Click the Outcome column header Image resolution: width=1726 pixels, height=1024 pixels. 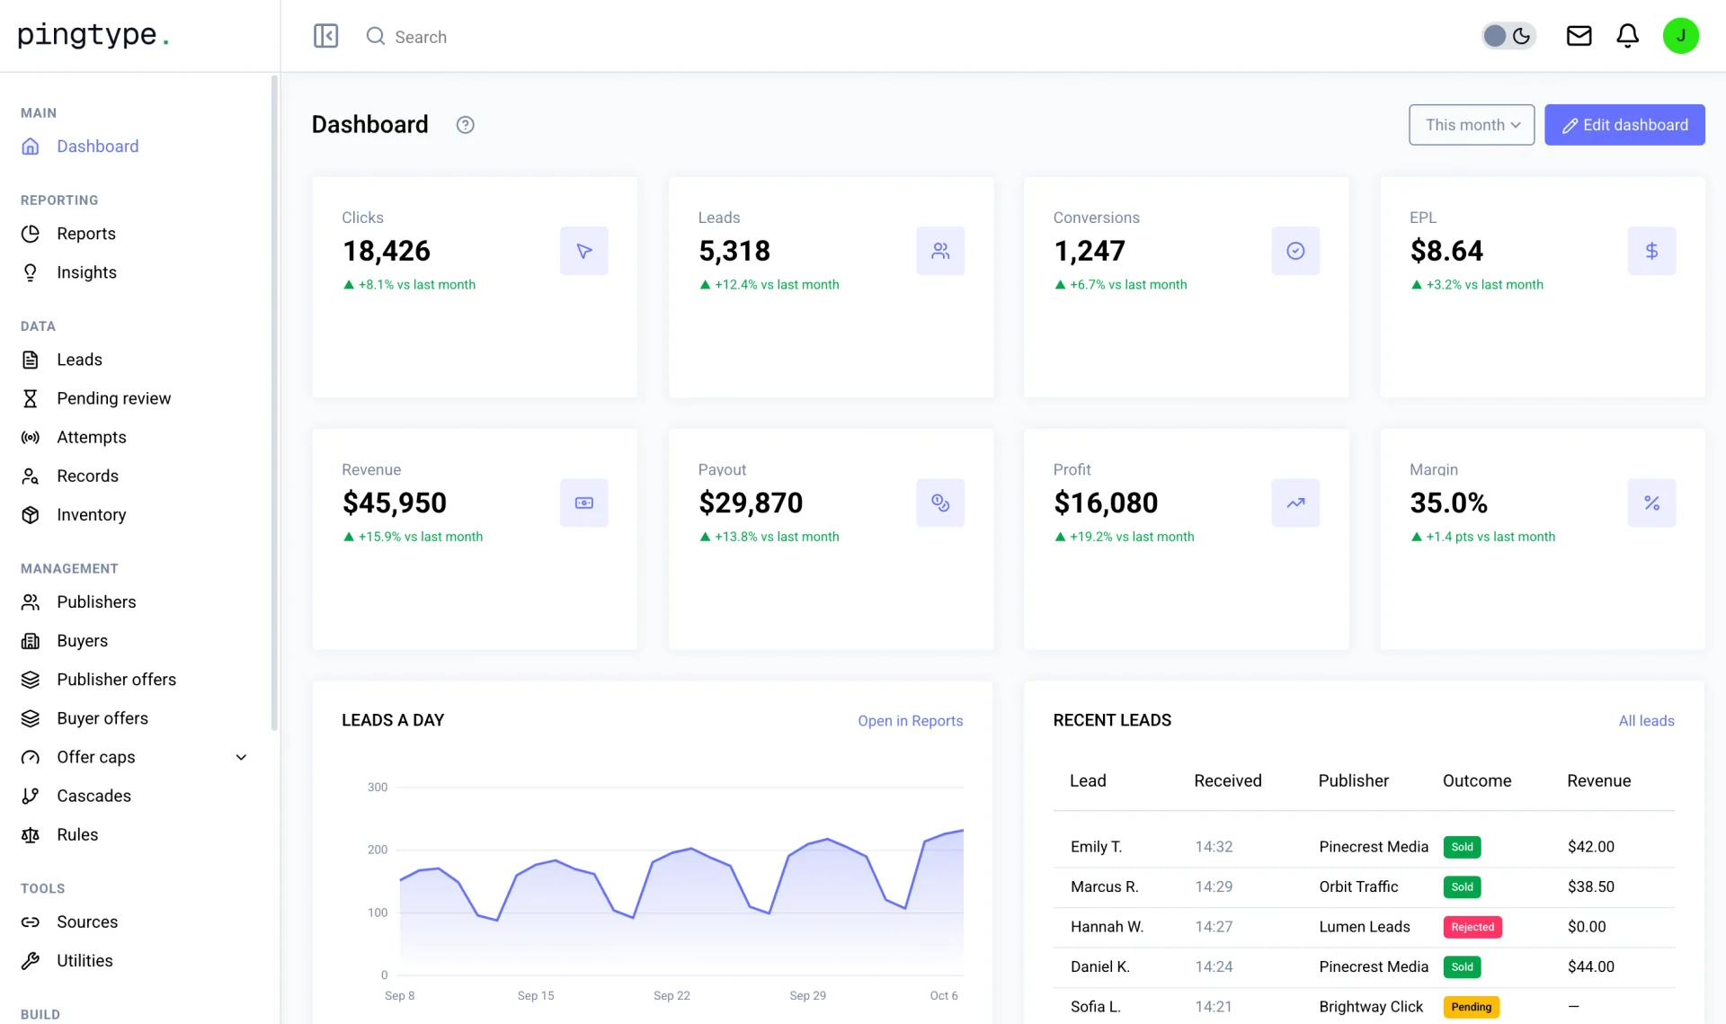(x=1476, y=780)
